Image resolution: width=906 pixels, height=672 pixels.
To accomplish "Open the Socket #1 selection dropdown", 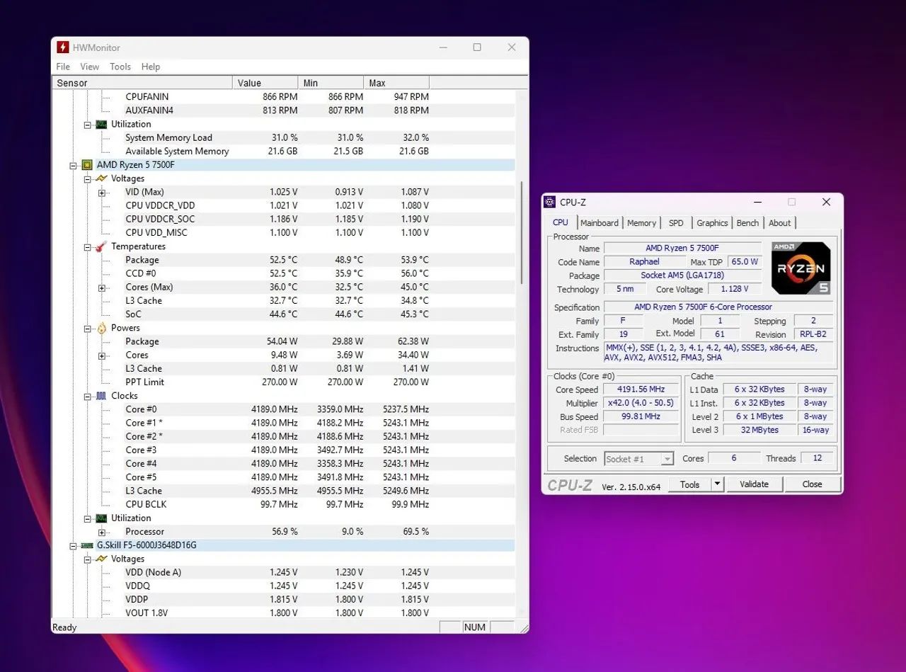I will pyautogui.click(x=667, y=459).
